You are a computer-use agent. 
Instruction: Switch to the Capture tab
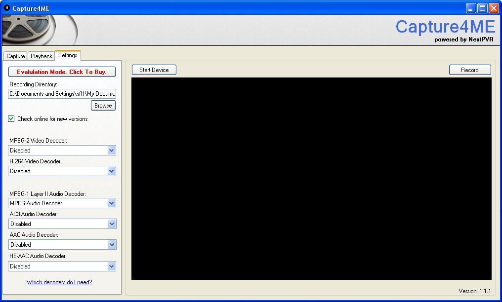[x=15, y=56]
